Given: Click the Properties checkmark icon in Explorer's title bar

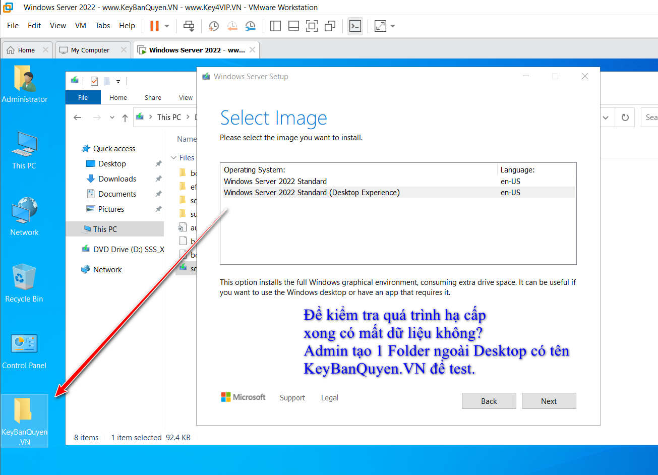Looking at the screenshot, I should coord(94,81).
